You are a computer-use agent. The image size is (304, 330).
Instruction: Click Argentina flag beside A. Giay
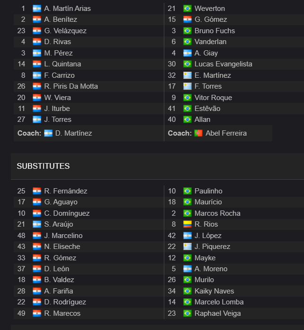pos(188,53)
